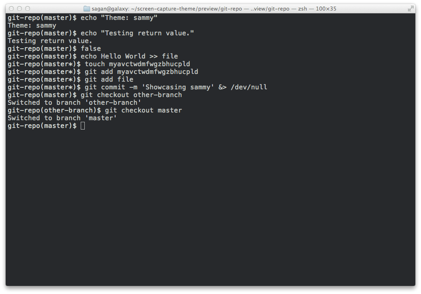Select the 'Theme: sammy' output line
Image resolution: width=421 pixels, height=294 pixels.
tap(32, 25)
